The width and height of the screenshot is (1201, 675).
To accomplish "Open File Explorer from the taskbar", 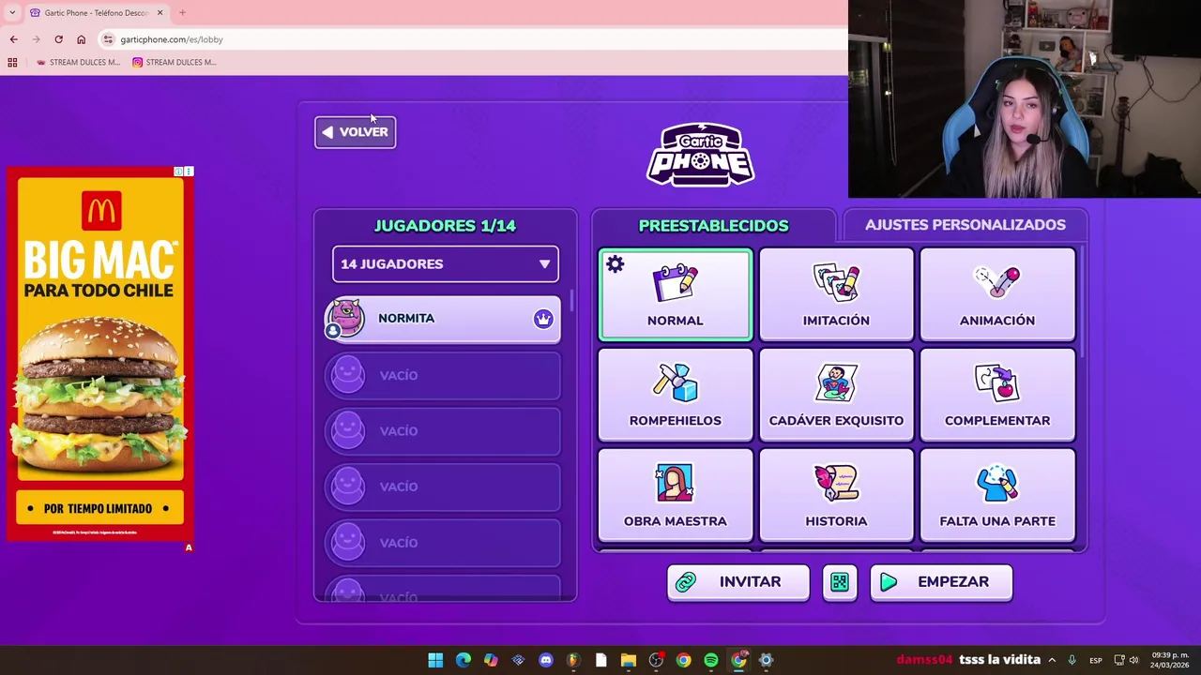I will pyautogui.click(x=629, y=660).
